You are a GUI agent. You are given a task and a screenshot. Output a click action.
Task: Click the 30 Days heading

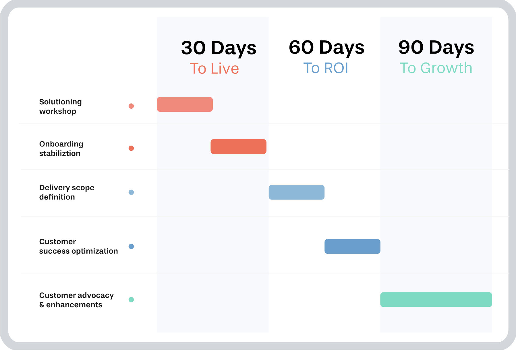click(219, 48)
